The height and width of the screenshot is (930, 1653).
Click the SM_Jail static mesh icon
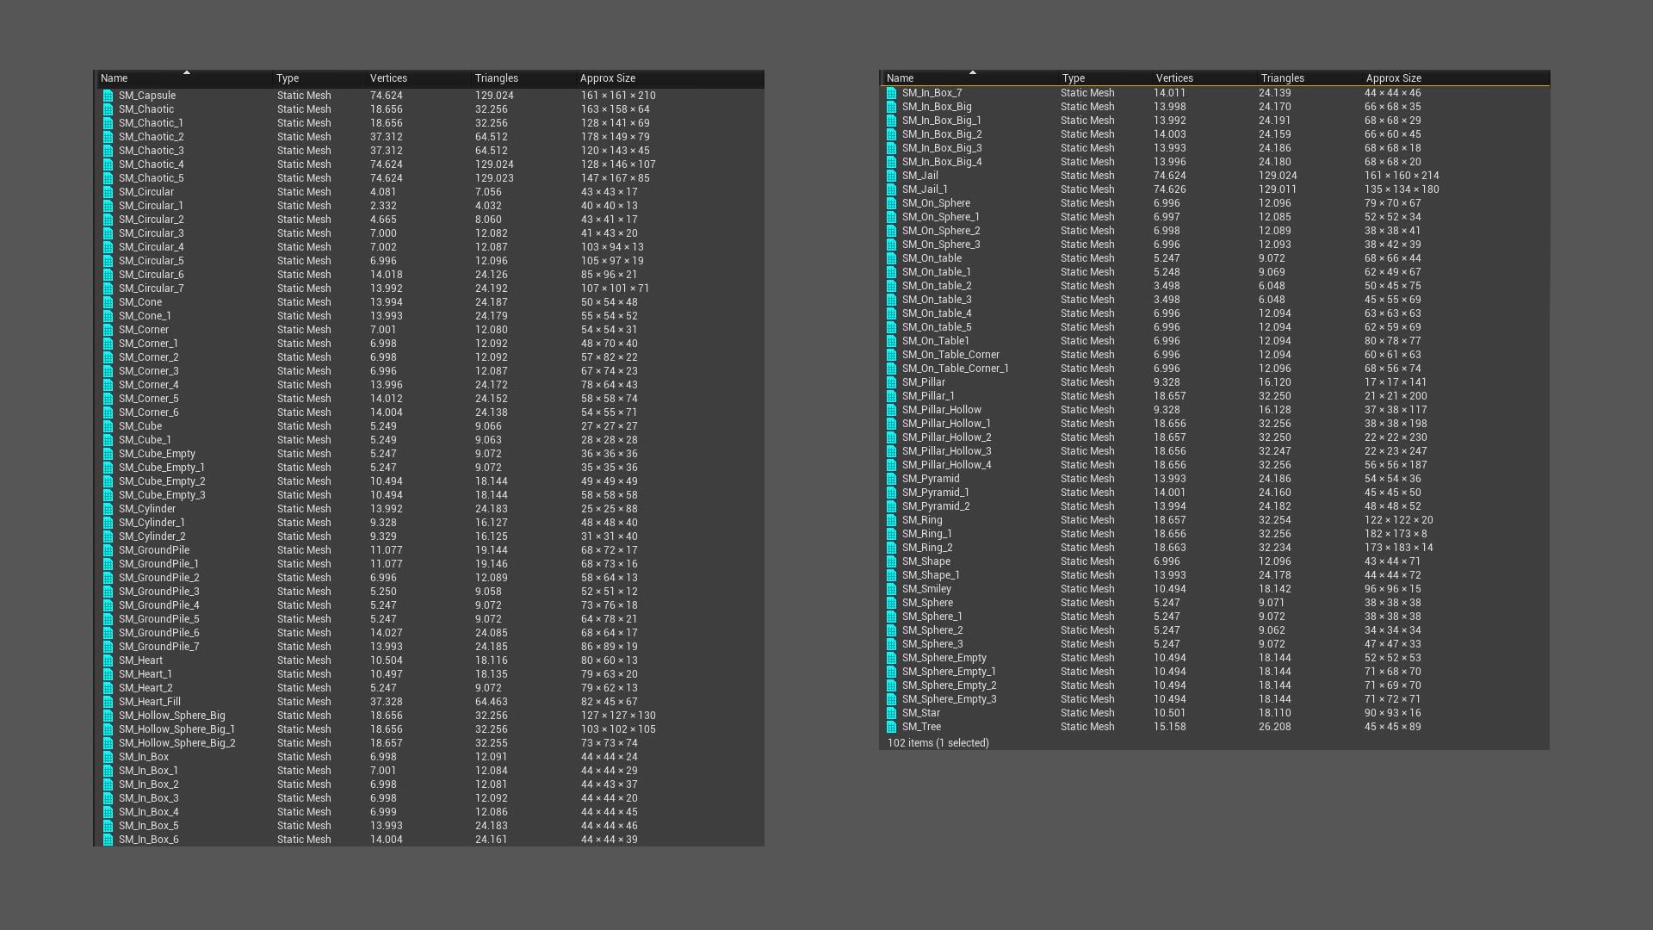click(x=893, y=175)
